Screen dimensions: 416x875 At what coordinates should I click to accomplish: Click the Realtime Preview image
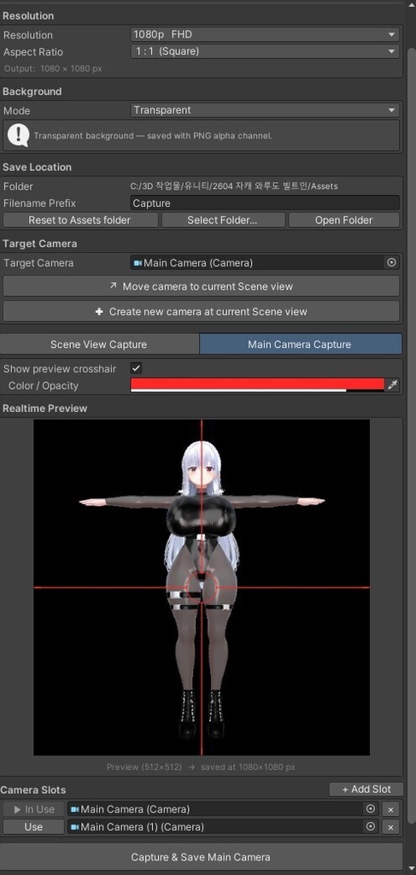coord(202,587)
